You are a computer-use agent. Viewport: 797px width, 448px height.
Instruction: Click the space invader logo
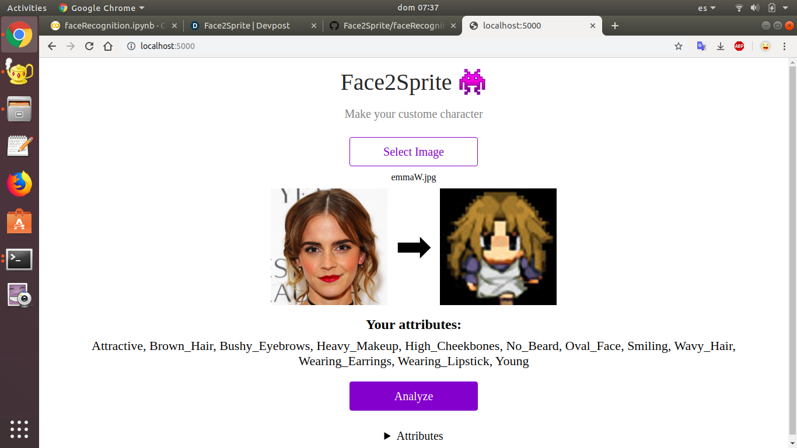[472, 82]
